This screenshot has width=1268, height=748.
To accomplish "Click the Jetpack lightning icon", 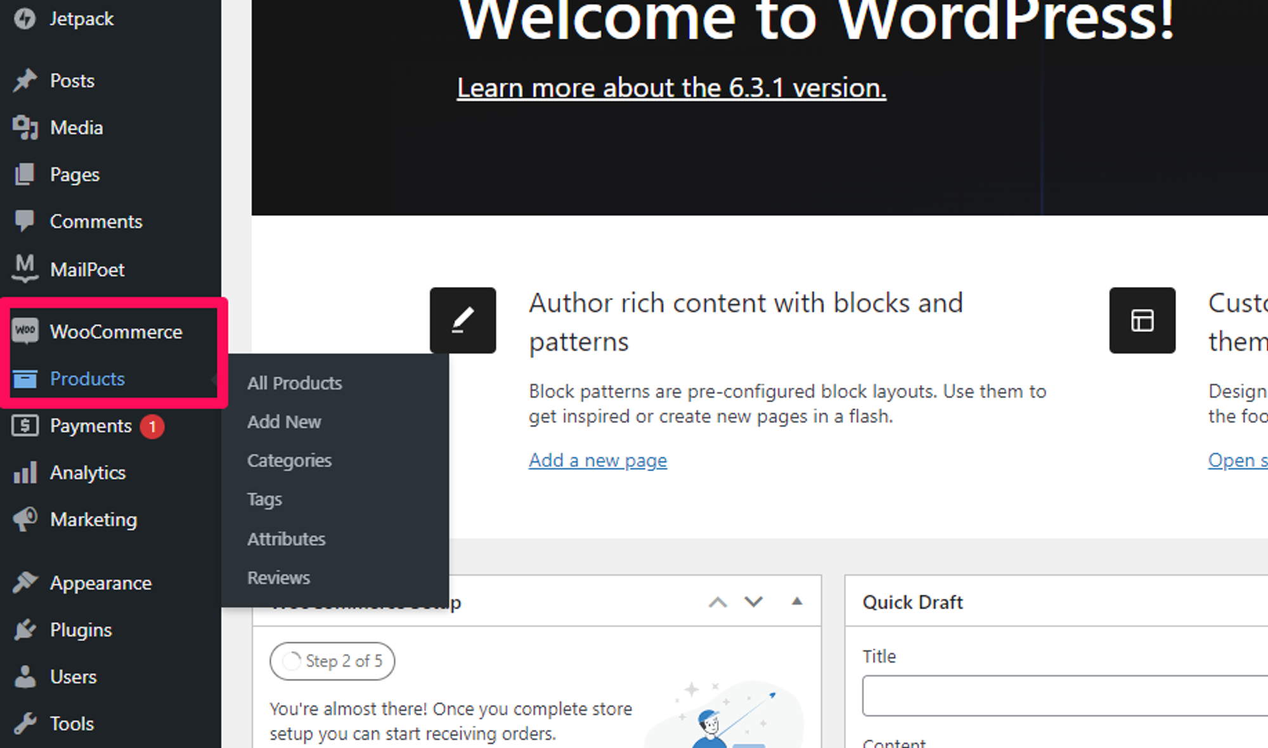I will pyautogui.click(x=25, y=18).
